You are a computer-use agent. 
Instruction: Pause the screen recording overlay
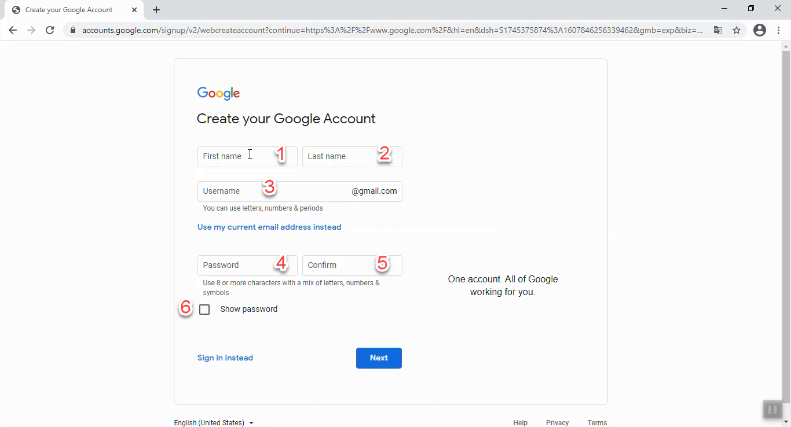[x=772, y=410]
